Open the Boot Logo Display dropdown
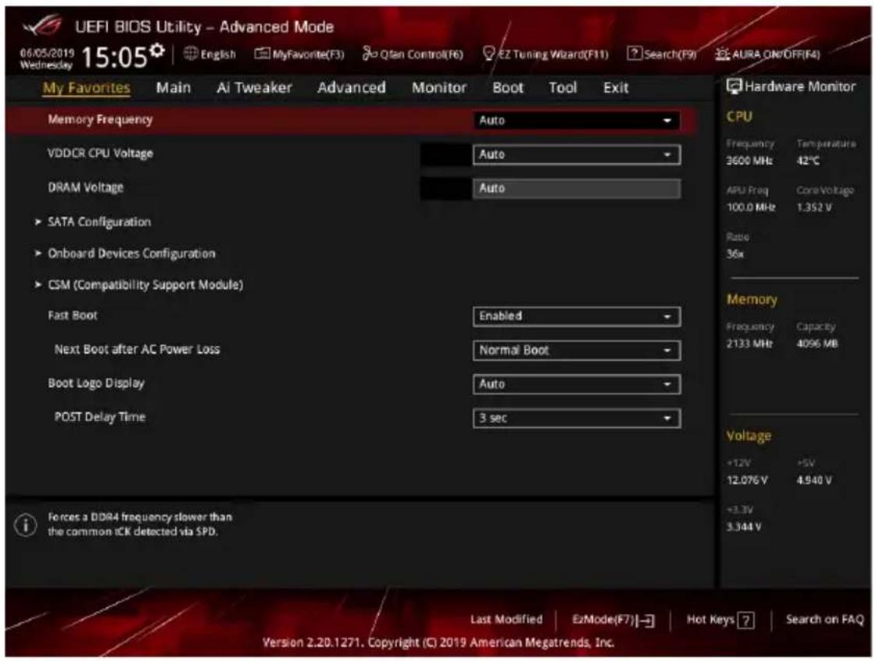Screen dimensions: 874x661 point(576,384)
